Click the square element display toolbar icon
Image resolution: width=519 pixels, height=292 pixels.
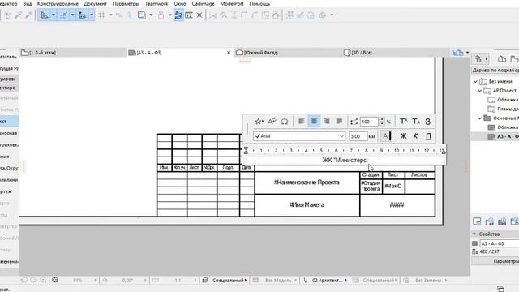click(x=142, y=15)
